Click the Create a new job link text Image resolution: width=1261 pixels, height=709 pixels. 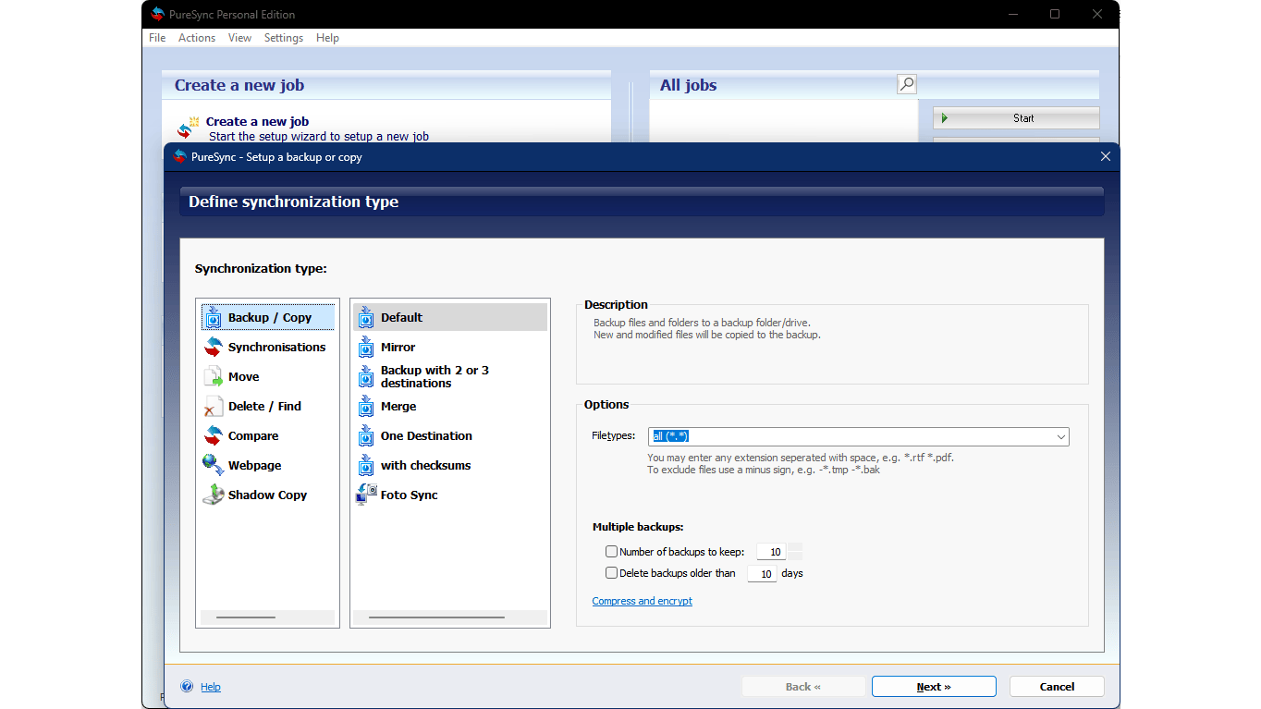[257, 121]
